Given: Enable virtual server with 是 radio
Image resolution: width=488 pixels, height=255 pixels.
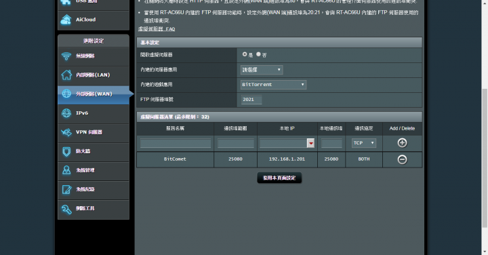Looking at the screenshot, I should (245, 54).
